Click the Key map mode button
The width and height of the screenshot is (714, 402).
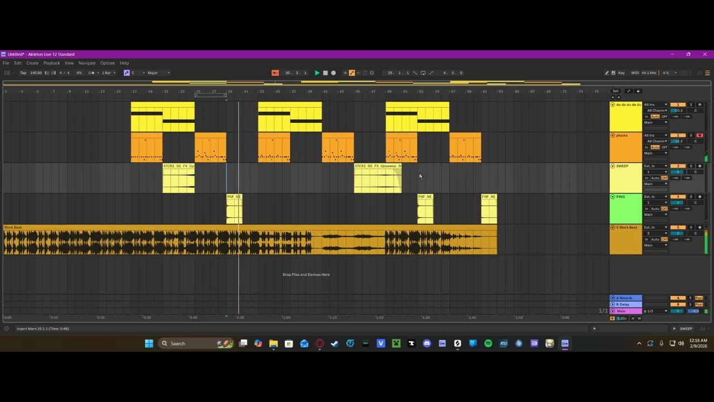coord(621,73)
